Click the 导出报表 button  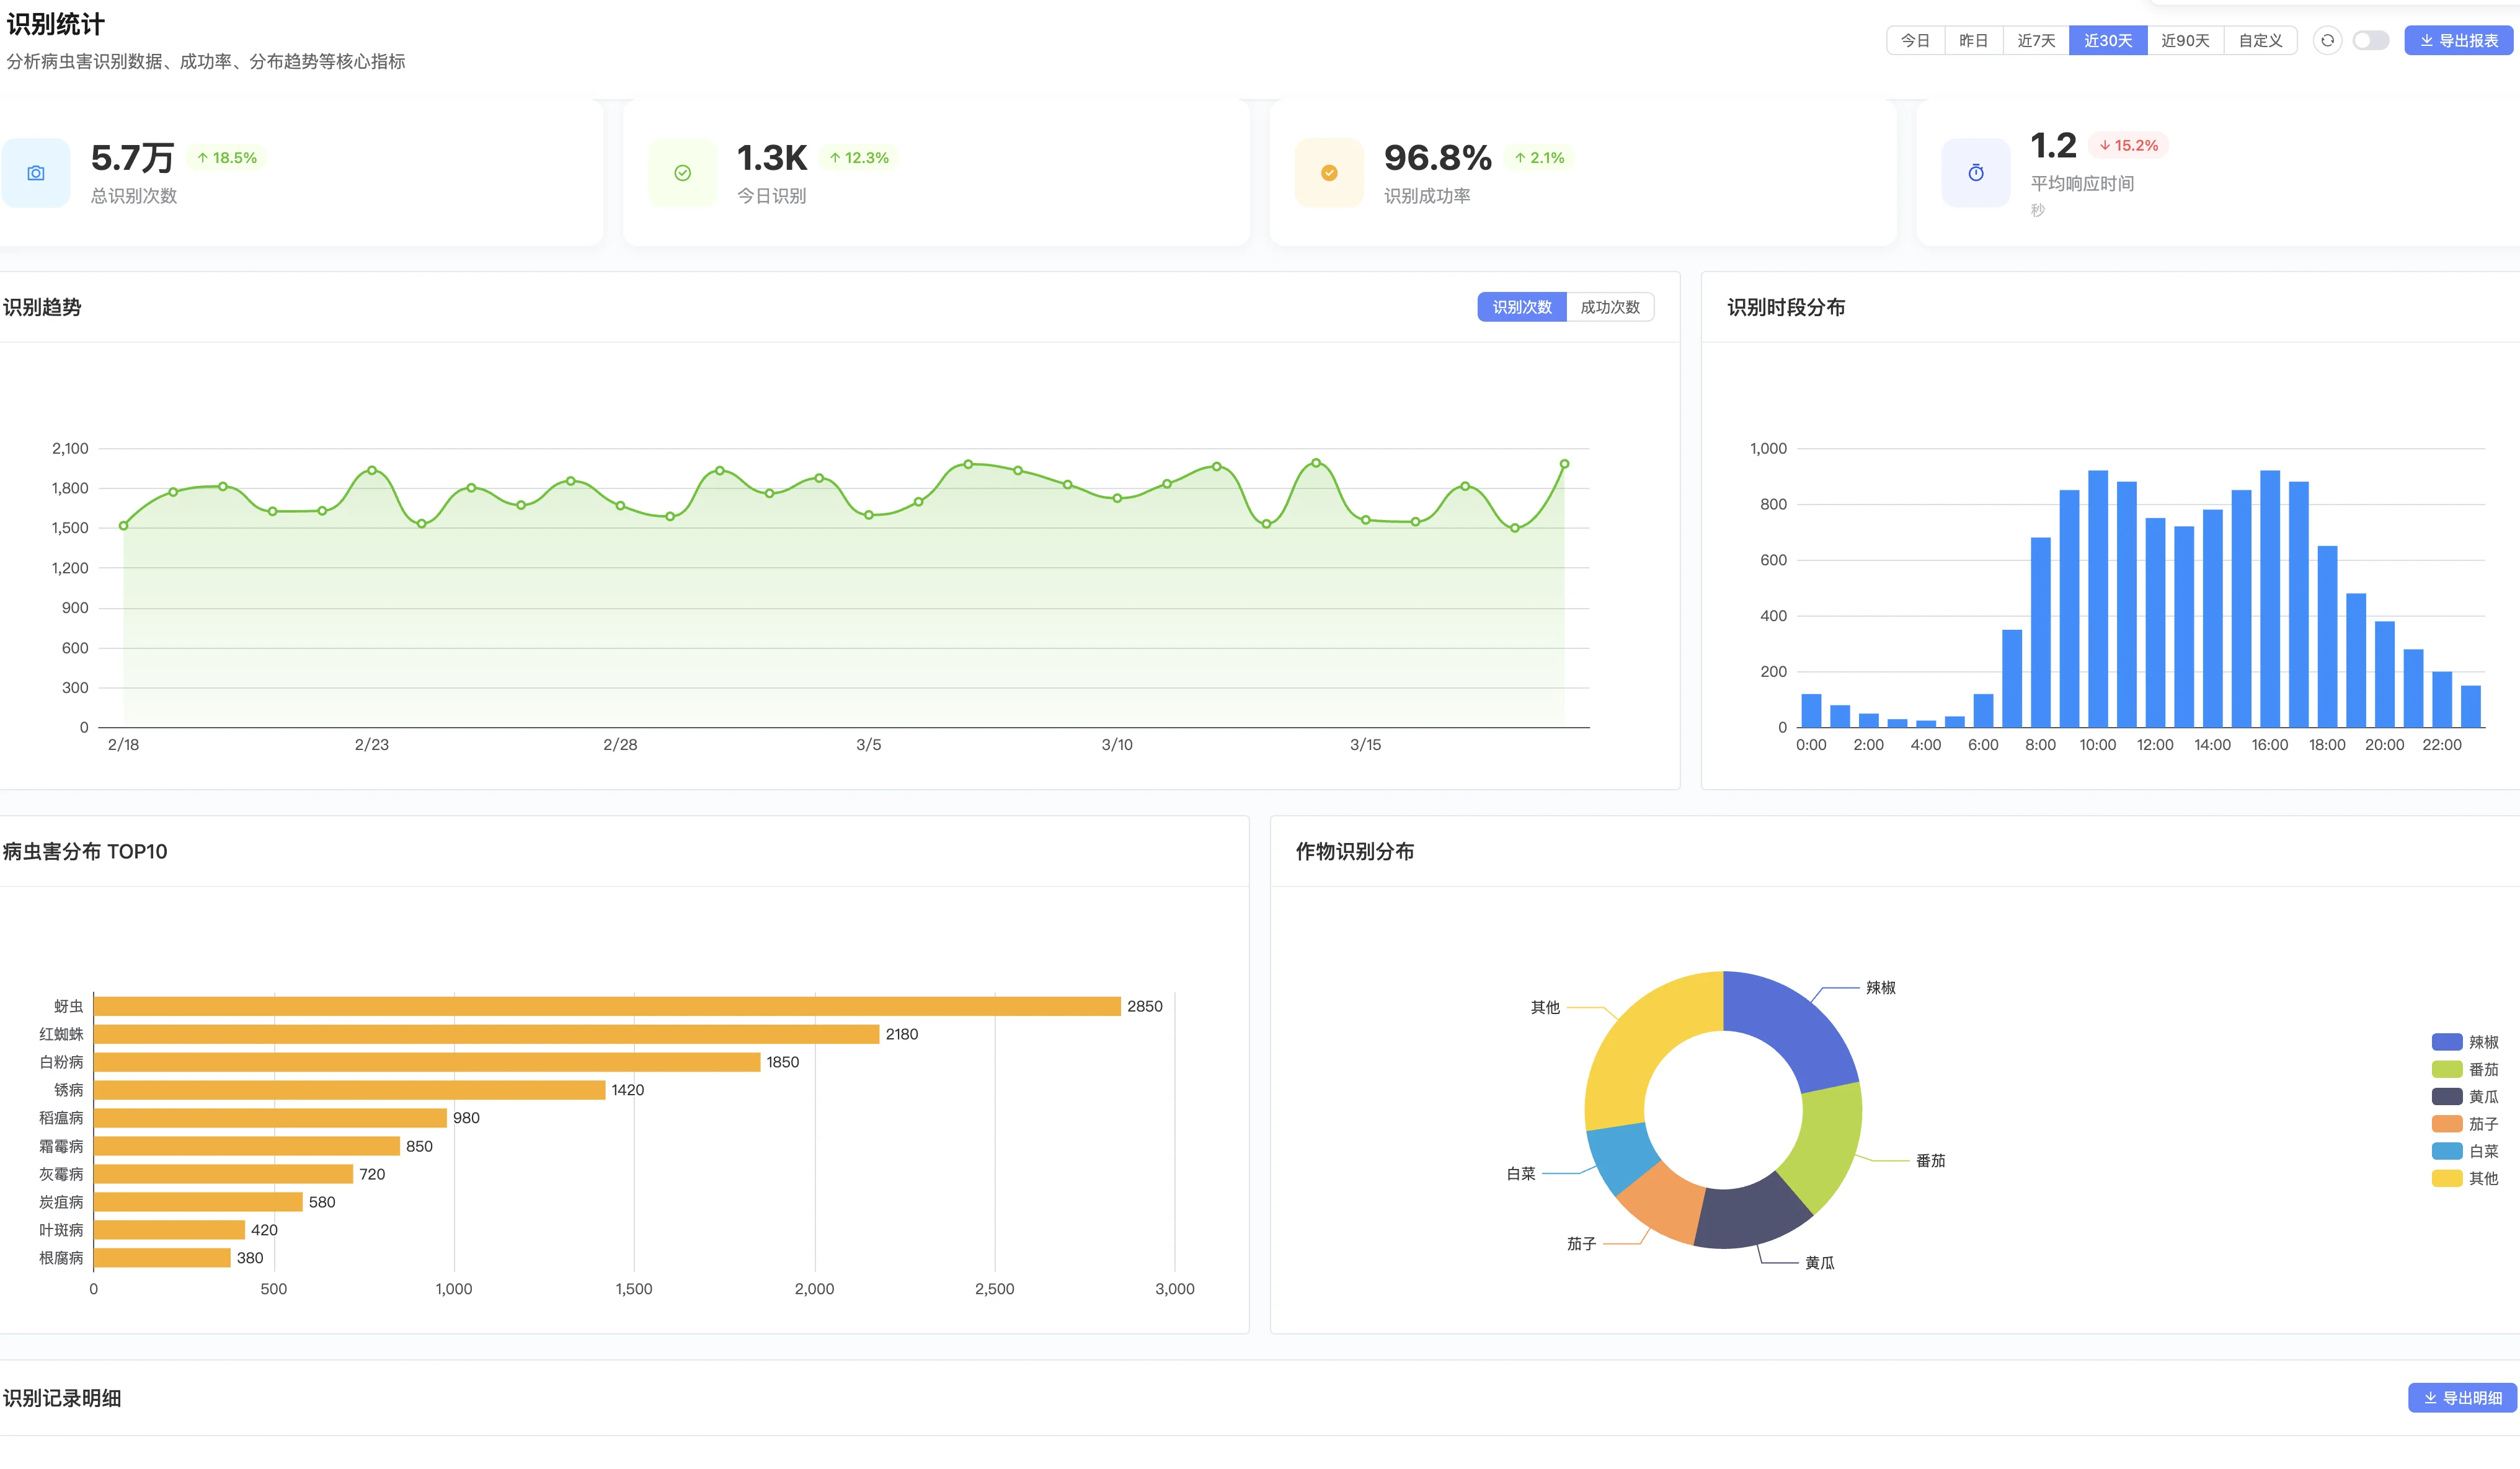coord(2458,41)
